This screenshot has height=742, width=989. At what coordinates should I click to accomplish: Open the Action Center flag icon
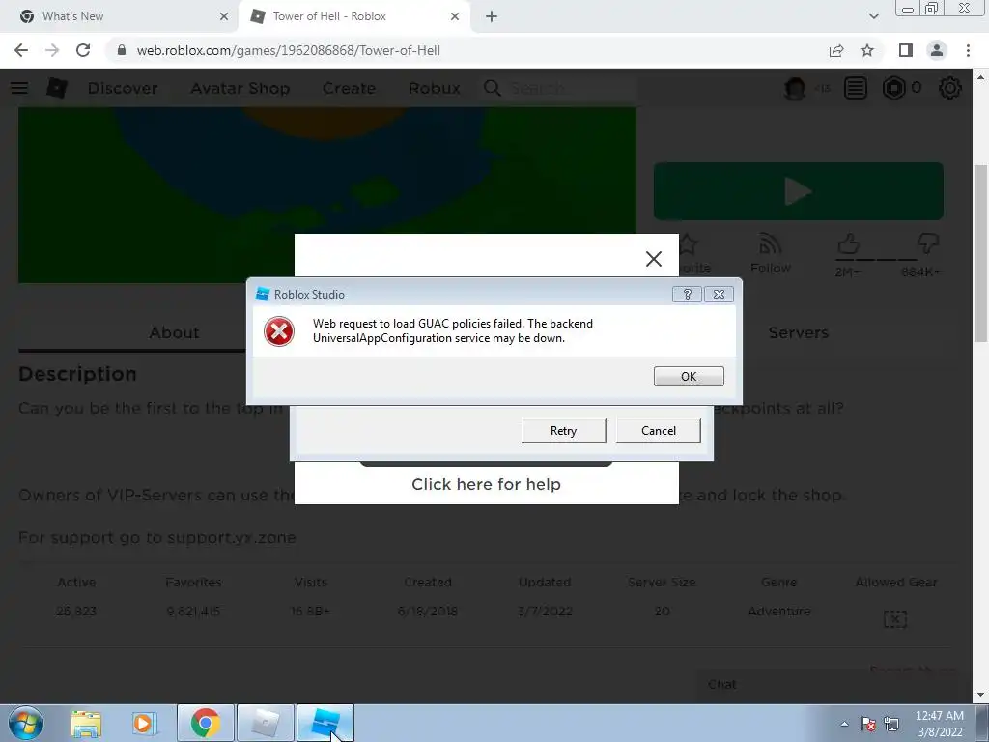coord(868,724)
